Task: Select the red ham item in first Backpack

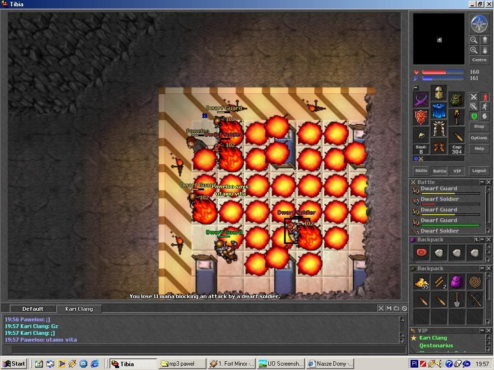Action: click(x=421, y=252)
